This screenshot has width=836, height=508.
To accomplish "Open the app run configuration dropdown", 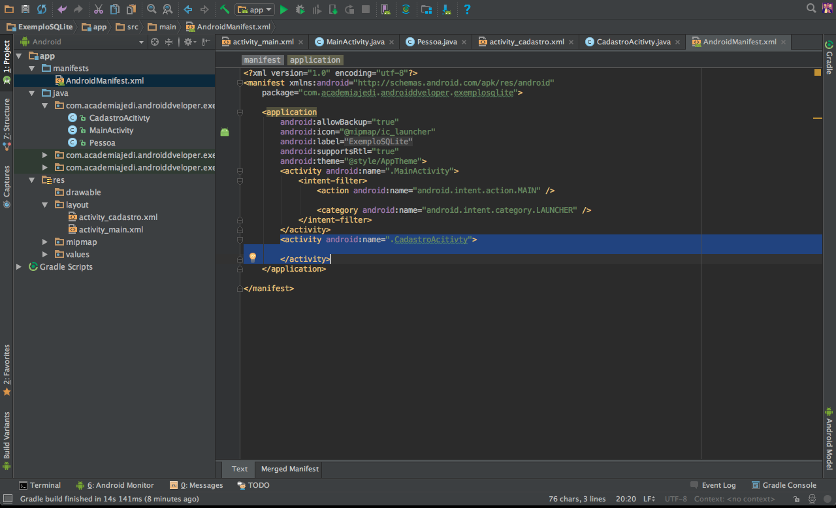I will point(256,9).
